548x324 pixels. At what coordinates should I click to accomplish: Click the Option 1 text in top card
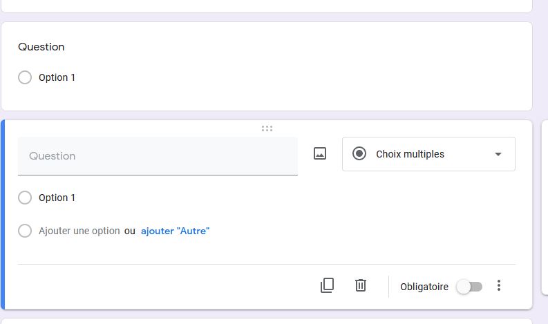coord(57,77)
